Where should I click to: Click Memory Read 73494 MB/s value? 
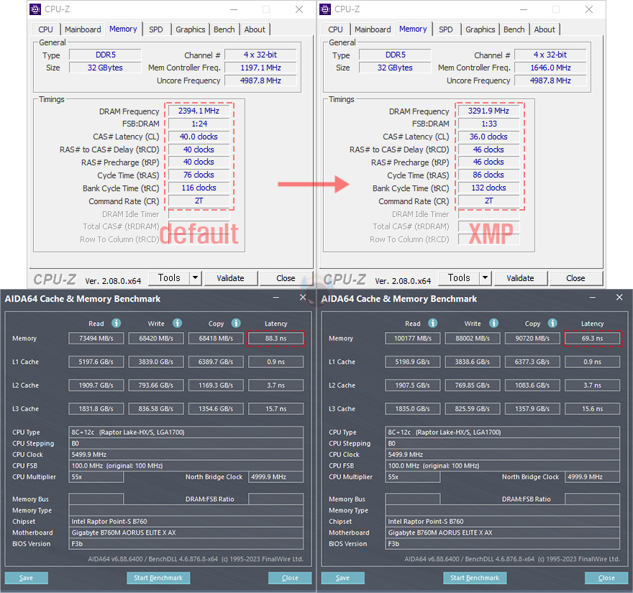[x=96, y=338]
